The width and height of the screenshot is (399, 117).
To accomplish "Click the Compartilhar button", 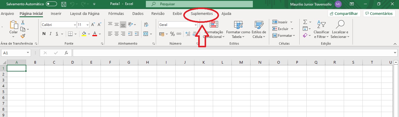I will pos(344,13).
